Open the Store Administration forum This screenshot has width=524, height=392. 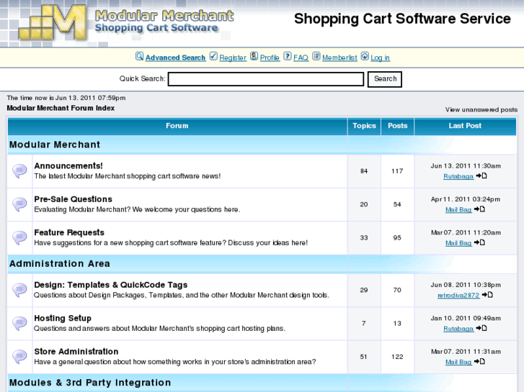[76, 352]
